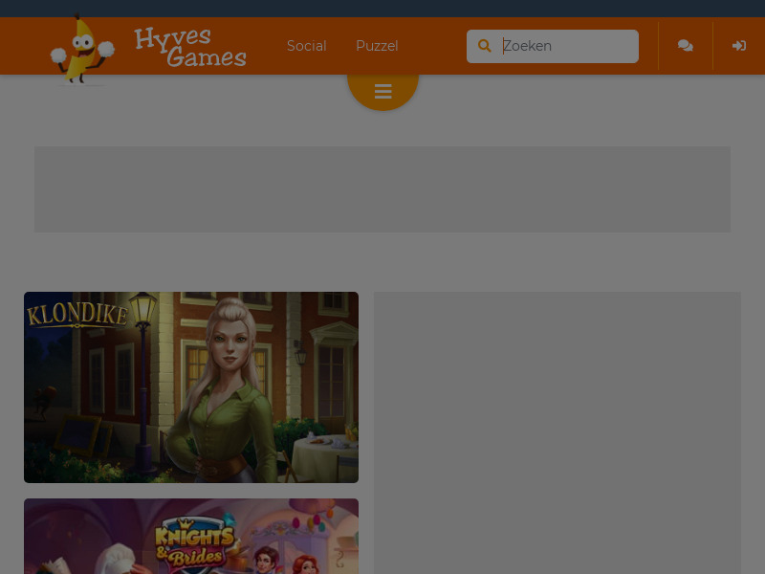Screen dimensions: 765x574
Task: Click the Puzzel navigation link
Action: 377,46
